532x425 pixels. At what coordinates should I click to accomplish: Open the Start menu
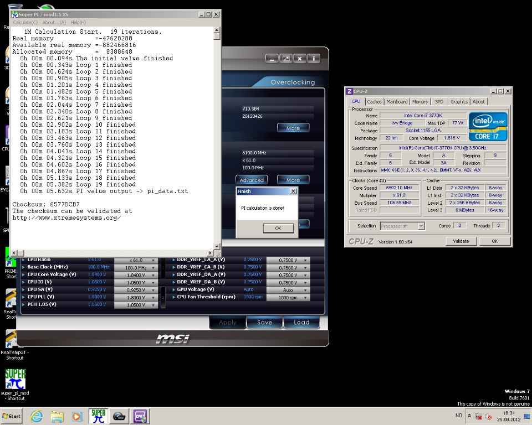pyautogui.click(x=12, y=416)
